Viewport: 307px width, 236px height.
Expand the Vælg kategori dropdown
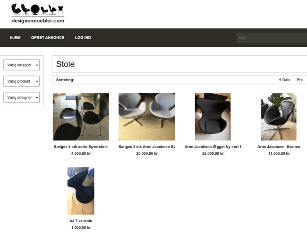[22, 65]
